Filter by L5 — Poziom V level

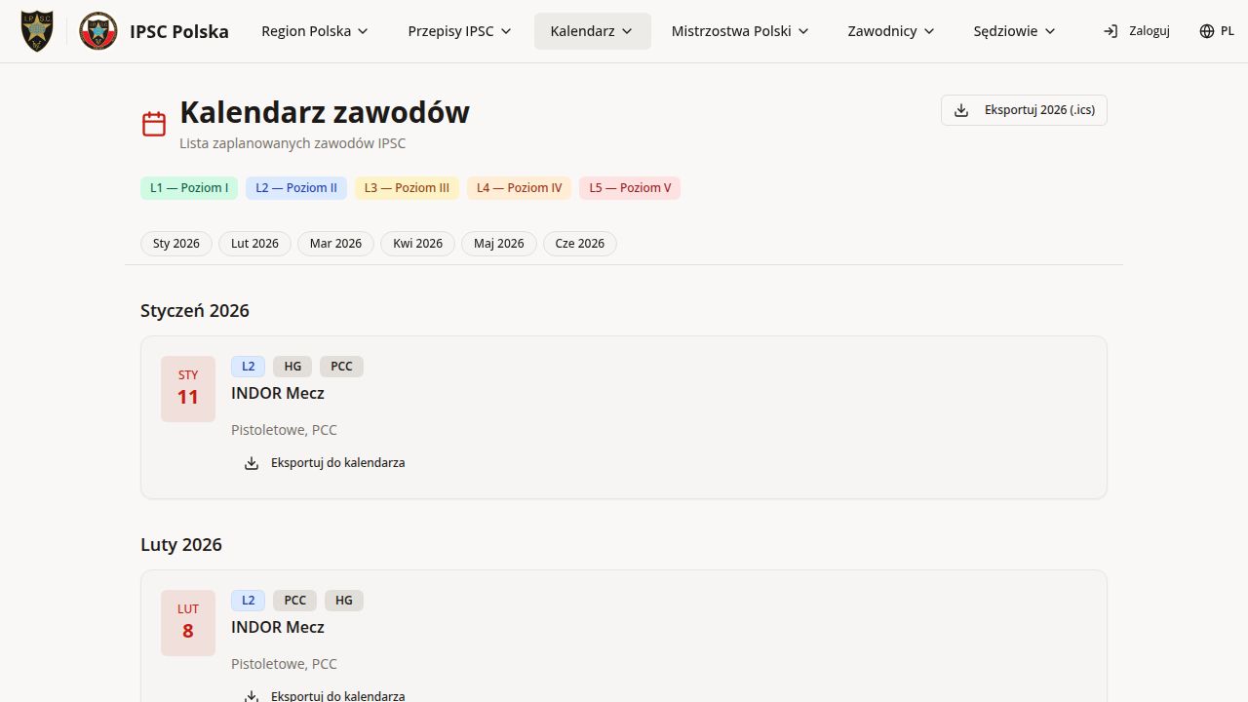630,188
